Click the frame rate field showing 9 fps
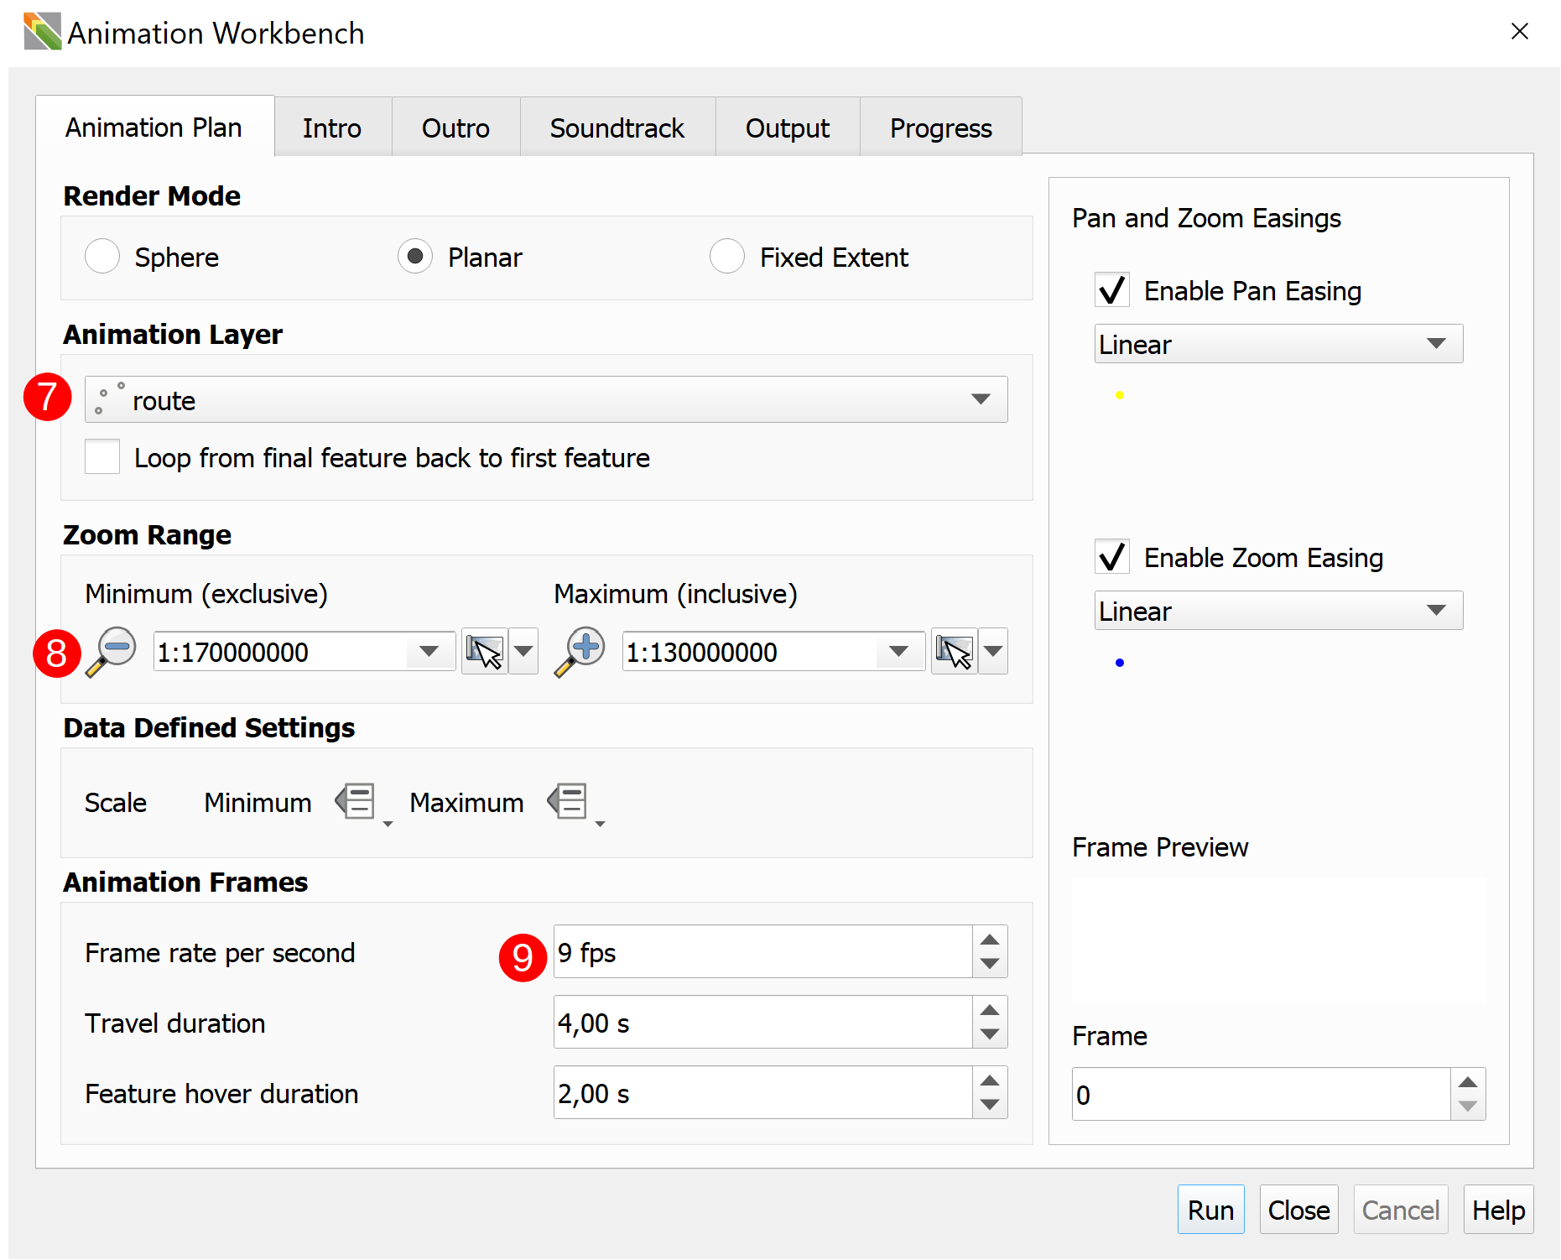The height and width of the screenshot is (1260, 1561). coord(763,952)
